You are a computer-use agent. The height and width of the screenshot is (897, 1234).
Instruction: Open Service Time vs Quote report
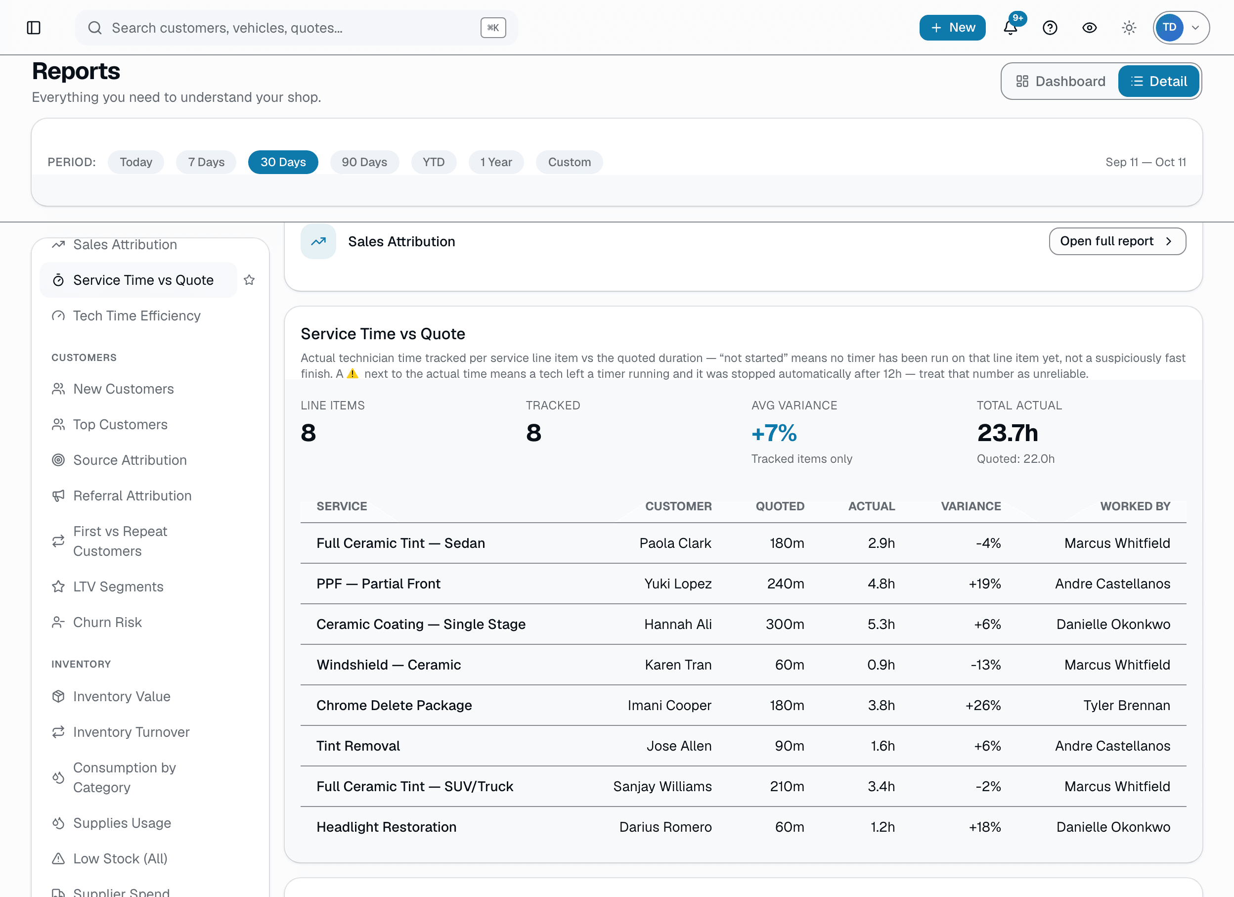pos(138,280)
